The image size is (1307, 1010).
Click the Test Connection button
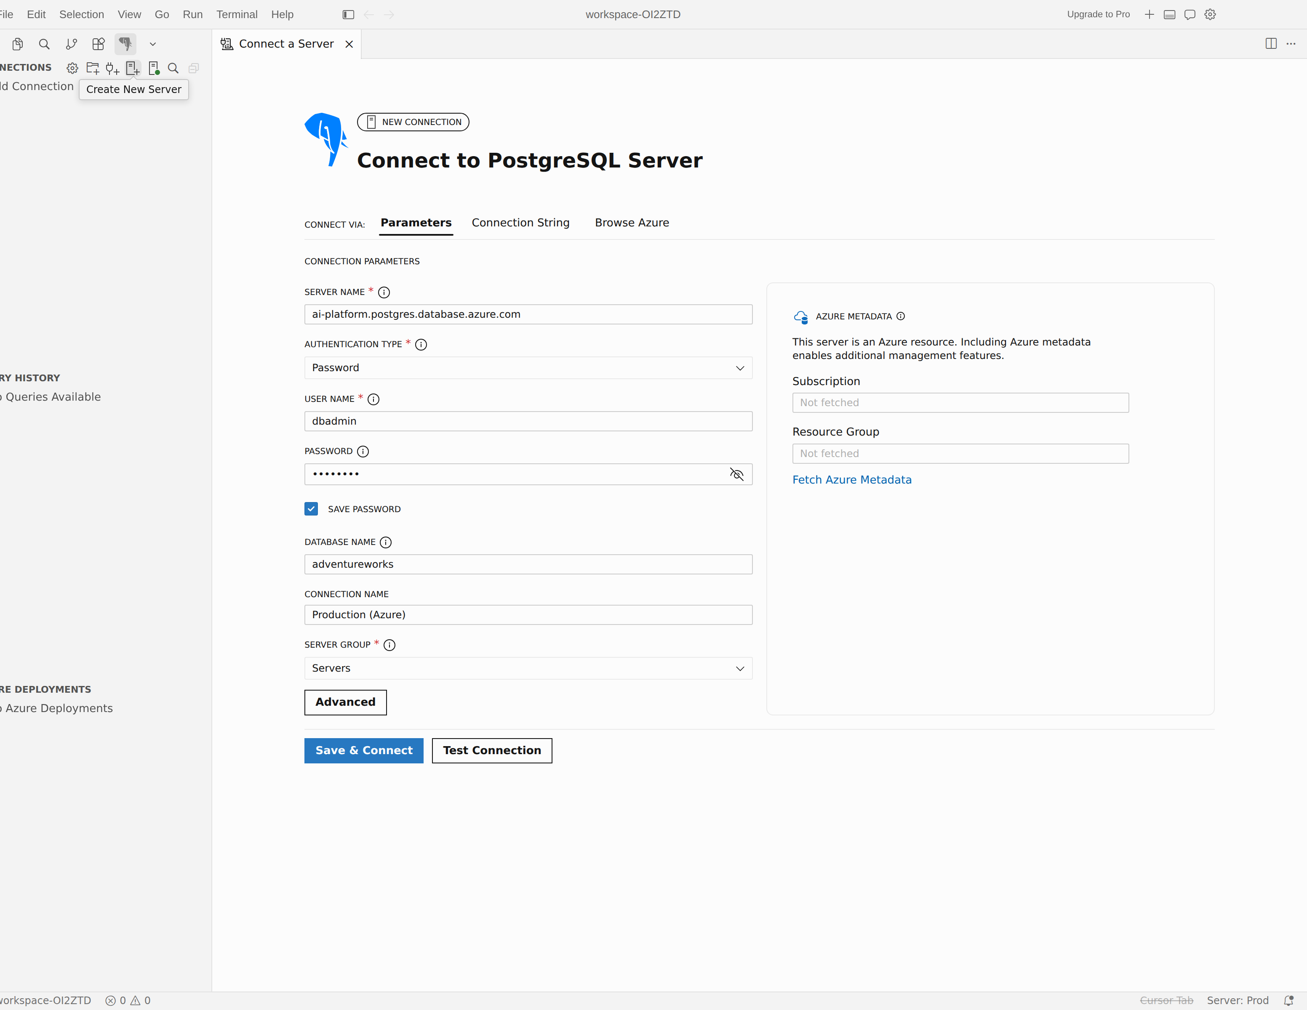click(492, 750)
